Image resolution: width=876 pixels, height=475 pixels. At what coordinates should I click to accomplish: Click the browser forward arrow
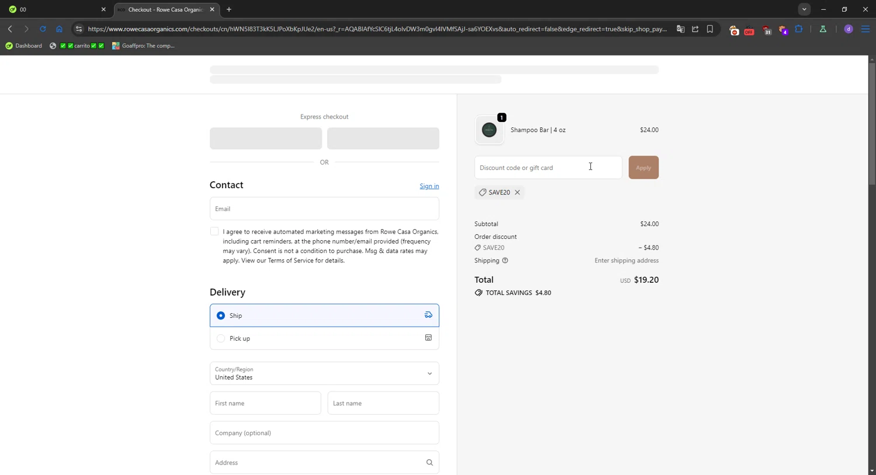tap(26, 29)
